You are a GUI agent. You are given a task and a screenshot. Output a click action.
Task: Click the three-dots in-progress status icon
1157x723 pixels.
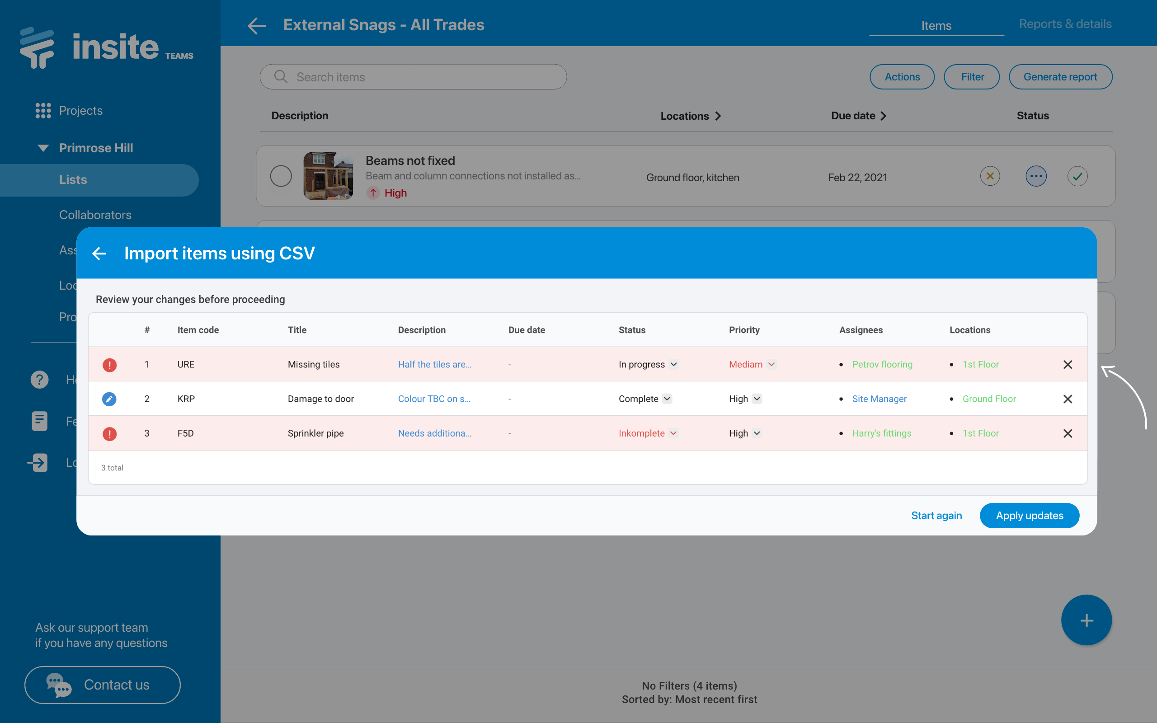point(1035,176)
